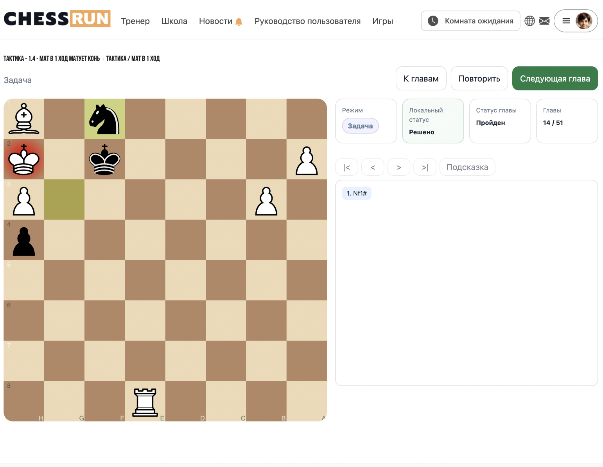Image resolution: width=603 pixels, height=467 pixels.
Task: Select the white pawn on the H file
Action: (24, 201)
